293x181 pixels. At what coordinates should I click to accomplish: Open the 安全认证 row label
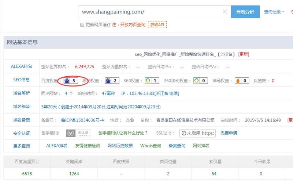coord(22,133)
